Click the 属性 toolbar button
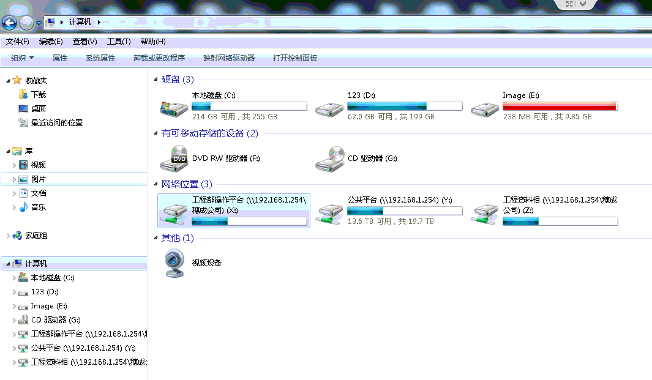The image size is (652, 380). tap(60, 58)
